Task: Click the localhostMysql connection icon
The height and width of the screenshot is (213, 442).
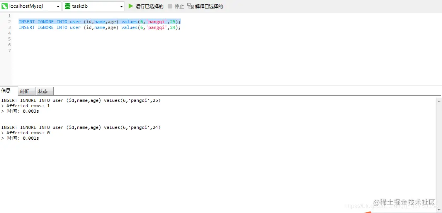Action: coord(5,6)
